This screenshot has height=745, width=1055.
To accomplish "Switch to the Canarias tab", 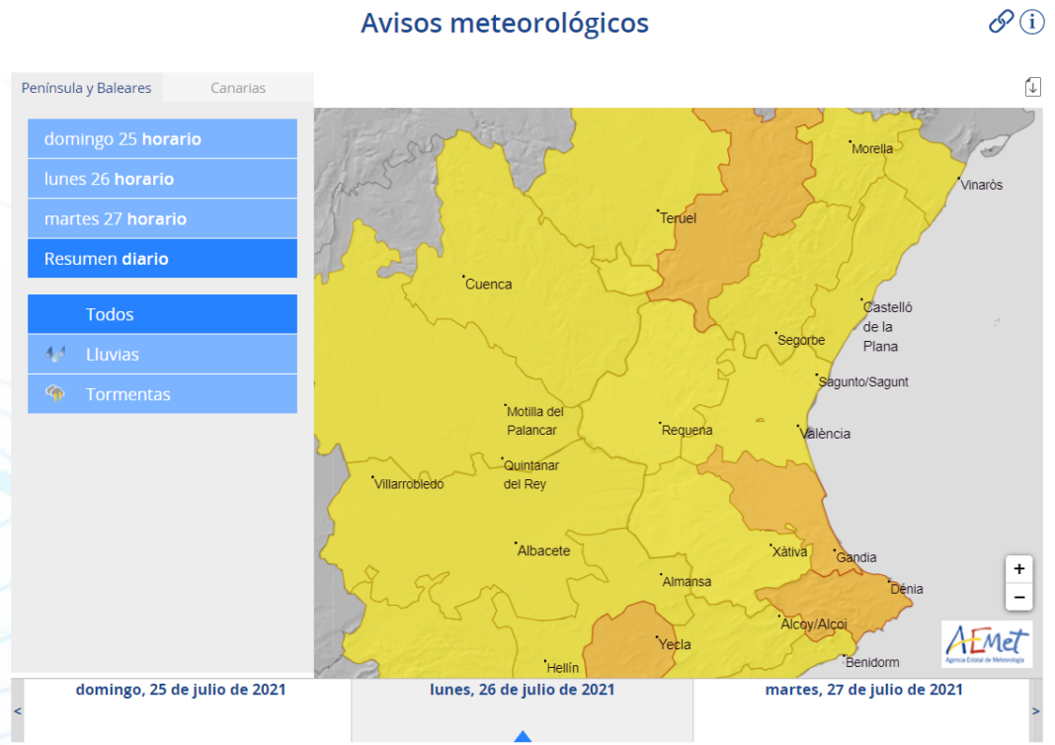I will point(238,88).
